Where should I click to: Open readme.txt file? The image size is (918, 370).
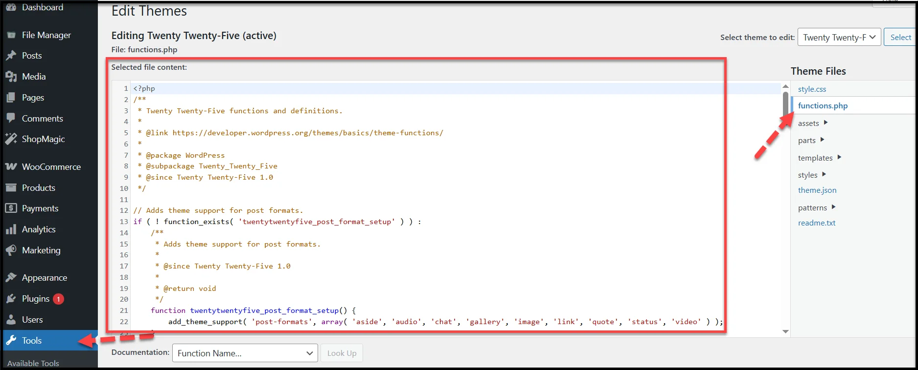coord(817,223)
